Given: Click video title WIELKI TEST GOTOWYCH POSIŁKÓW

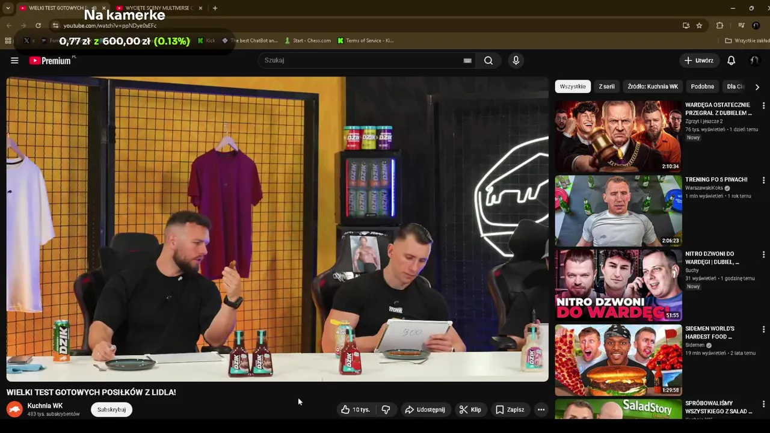Looking at the screenshot, I should [91, 392].
